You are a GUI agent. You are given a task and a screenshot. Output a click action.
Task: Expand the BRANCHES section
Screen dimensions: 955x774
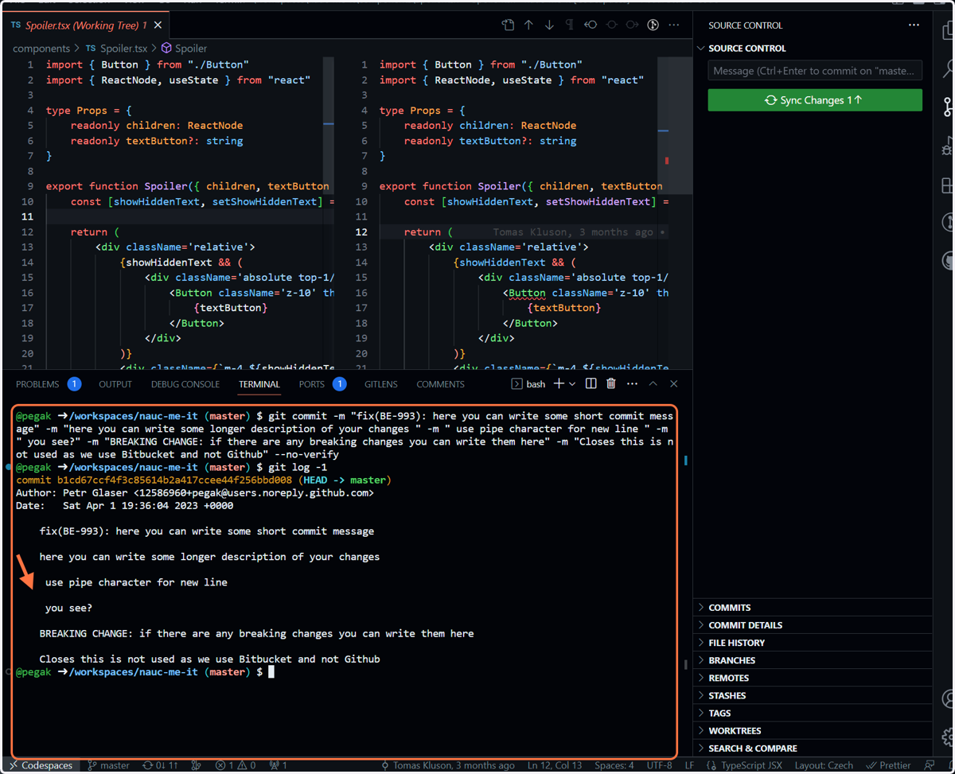point(813,660)
